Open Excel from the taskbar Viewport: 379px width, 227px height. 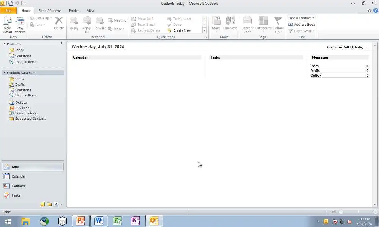coord(117,221)
